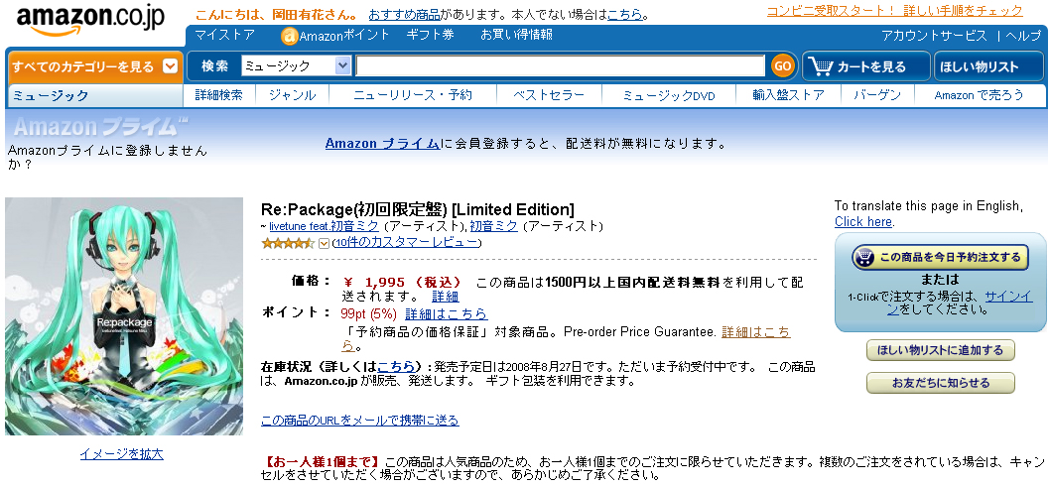The width and height of the screenshot is (1049, 487).
Task: Open お買い得情報 tab
Action: pos(516,35)
